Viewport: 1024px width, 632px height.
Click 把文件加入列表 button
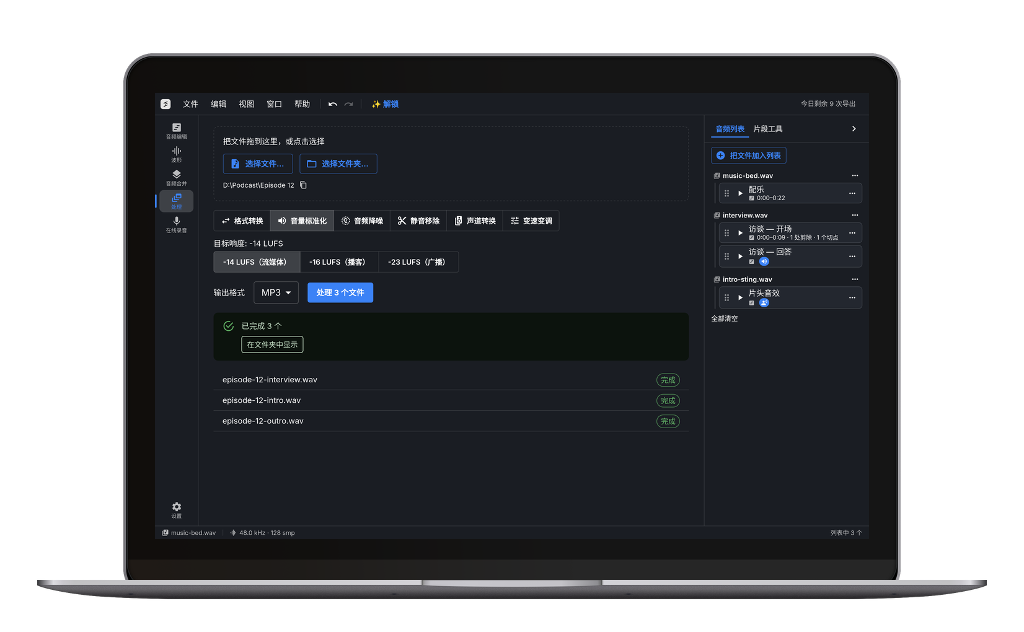[x=749, y=156]
